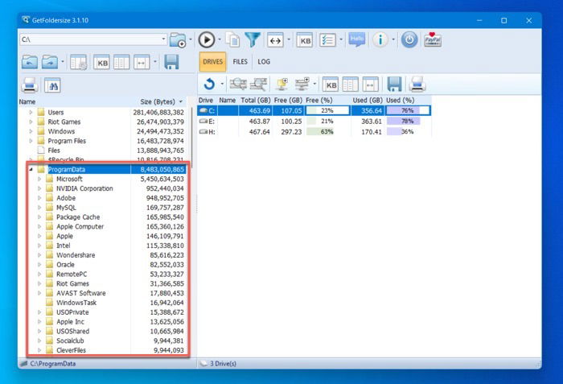Image resolution: width=563 pixels, height=384 pixels.
Task: Open the dropdown arrow next to the play button
Action: click(x=220, y=39)
